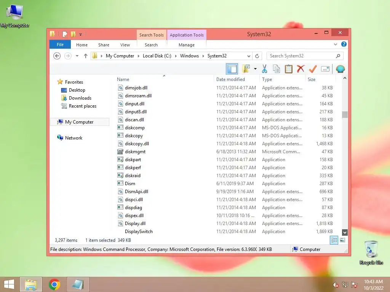
Task: Open the notepad app on the taskbar
Action: coord(78,284)
